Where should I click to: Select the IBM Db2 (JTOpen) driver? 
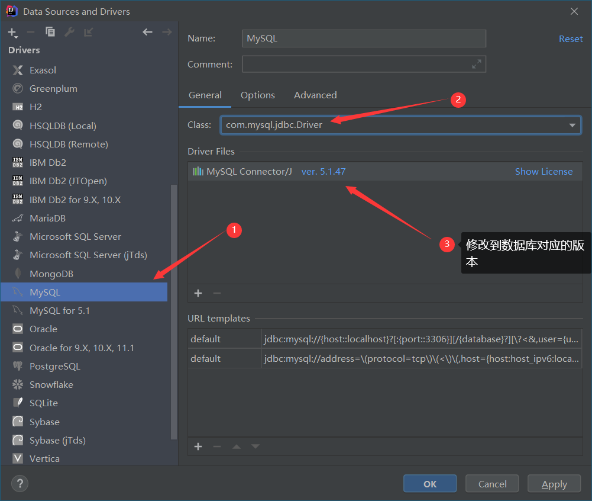click(84, 181)
